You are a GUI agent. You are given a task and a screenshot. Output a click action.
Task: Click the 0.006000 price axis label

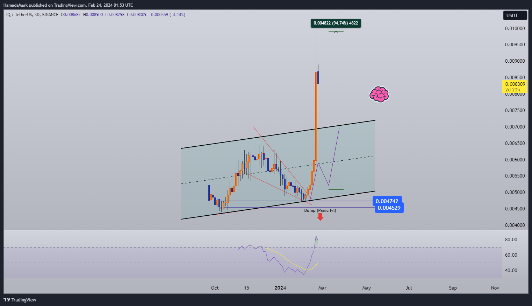point(515,160)
